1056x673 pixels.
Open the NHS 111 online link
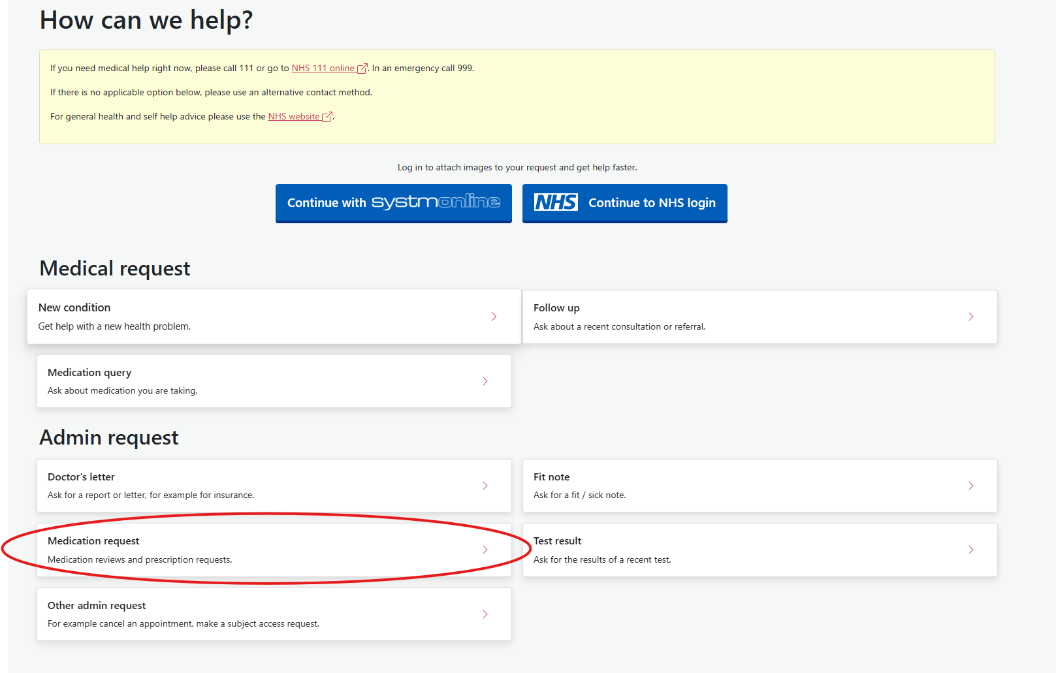(323, 68)
